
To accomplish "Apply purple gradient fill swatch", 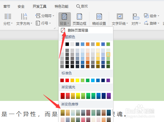I will pyautogui.click(x=109, y=96).
